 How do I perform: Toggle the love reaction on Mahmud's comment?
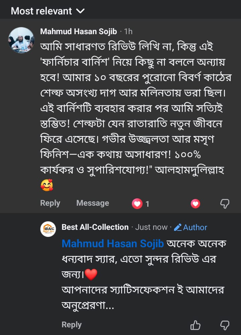(x=195, y=203)
